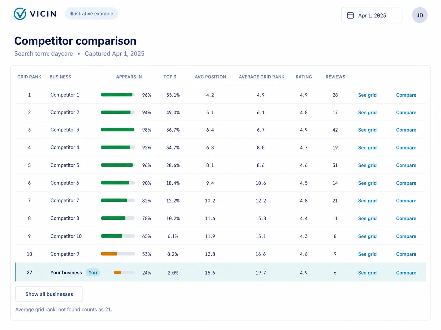Click the Appears In bar for Competitor 3
441x330 pixels.
click(118, 130)
